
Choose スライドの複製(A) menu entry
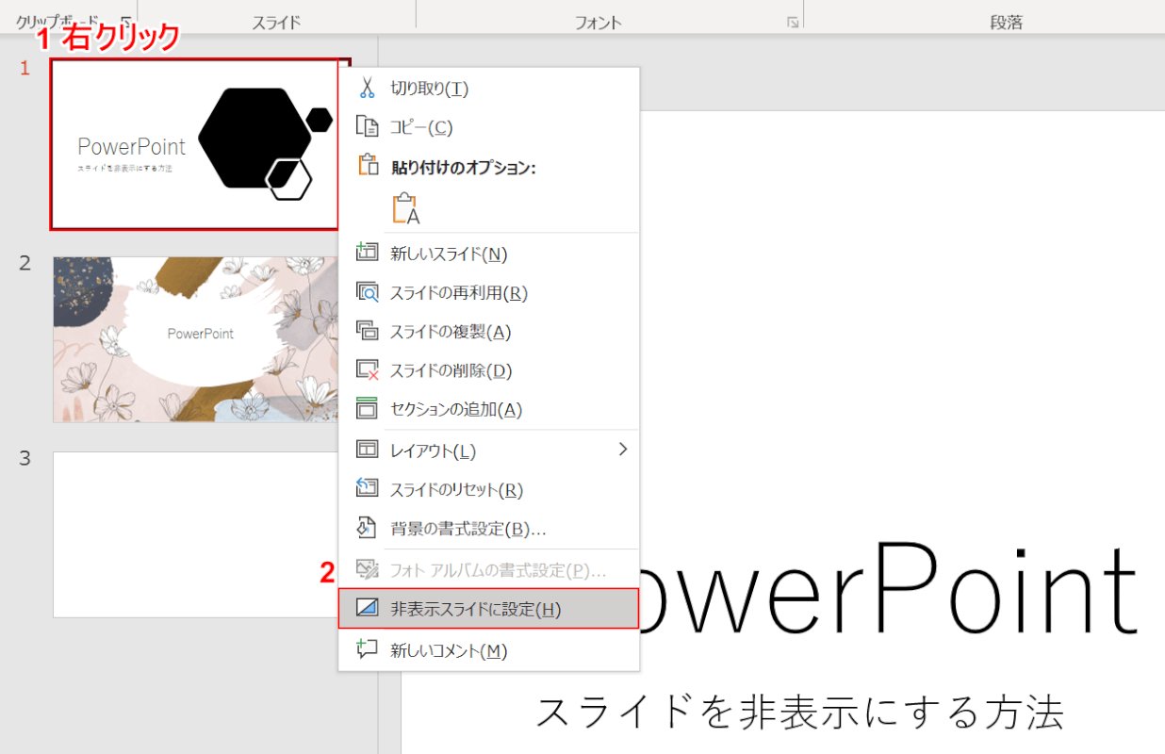coord(488,331)
